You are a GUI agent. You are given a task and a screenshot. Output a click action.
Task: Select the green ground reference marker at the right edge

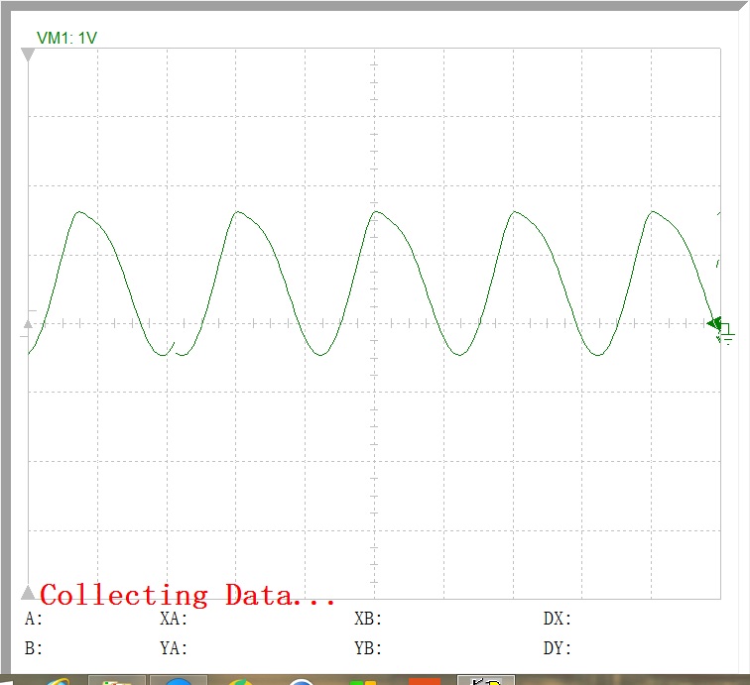pyautogui.click(x=720, y=329)
